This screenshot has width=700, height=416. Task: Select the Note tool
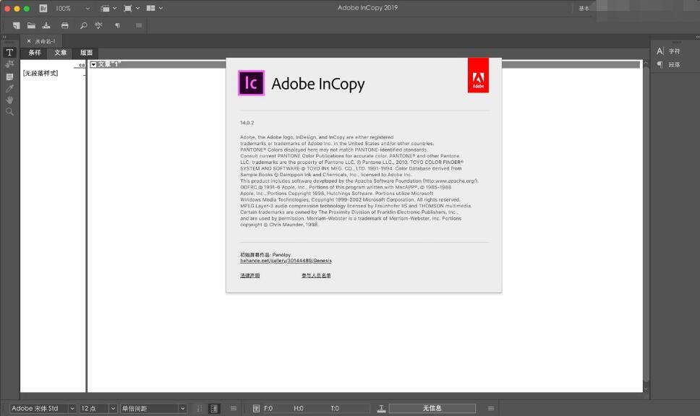(9, 77)
